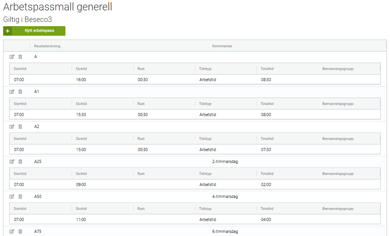This screenshot has width=390, height=236.
Task: Sort by Passbeteckning column header
Action: (x=47, y=46)
